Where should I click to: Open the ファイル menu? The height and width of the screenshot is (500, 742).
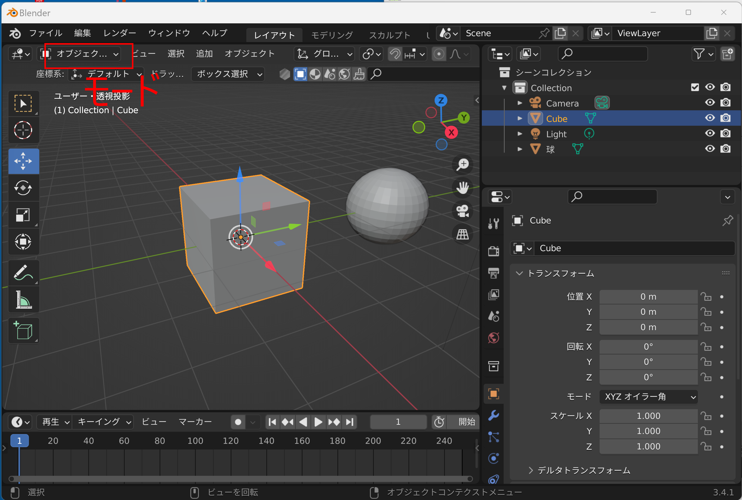click(46, 33)
